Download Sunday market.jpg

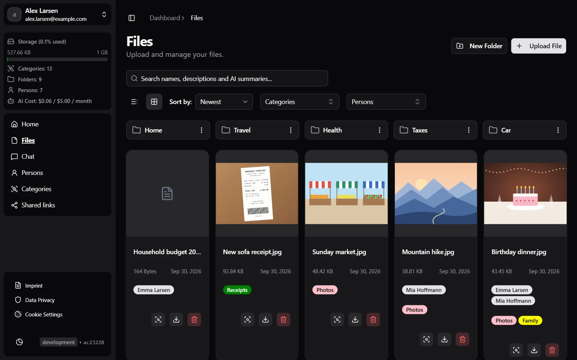click(355, 319)
